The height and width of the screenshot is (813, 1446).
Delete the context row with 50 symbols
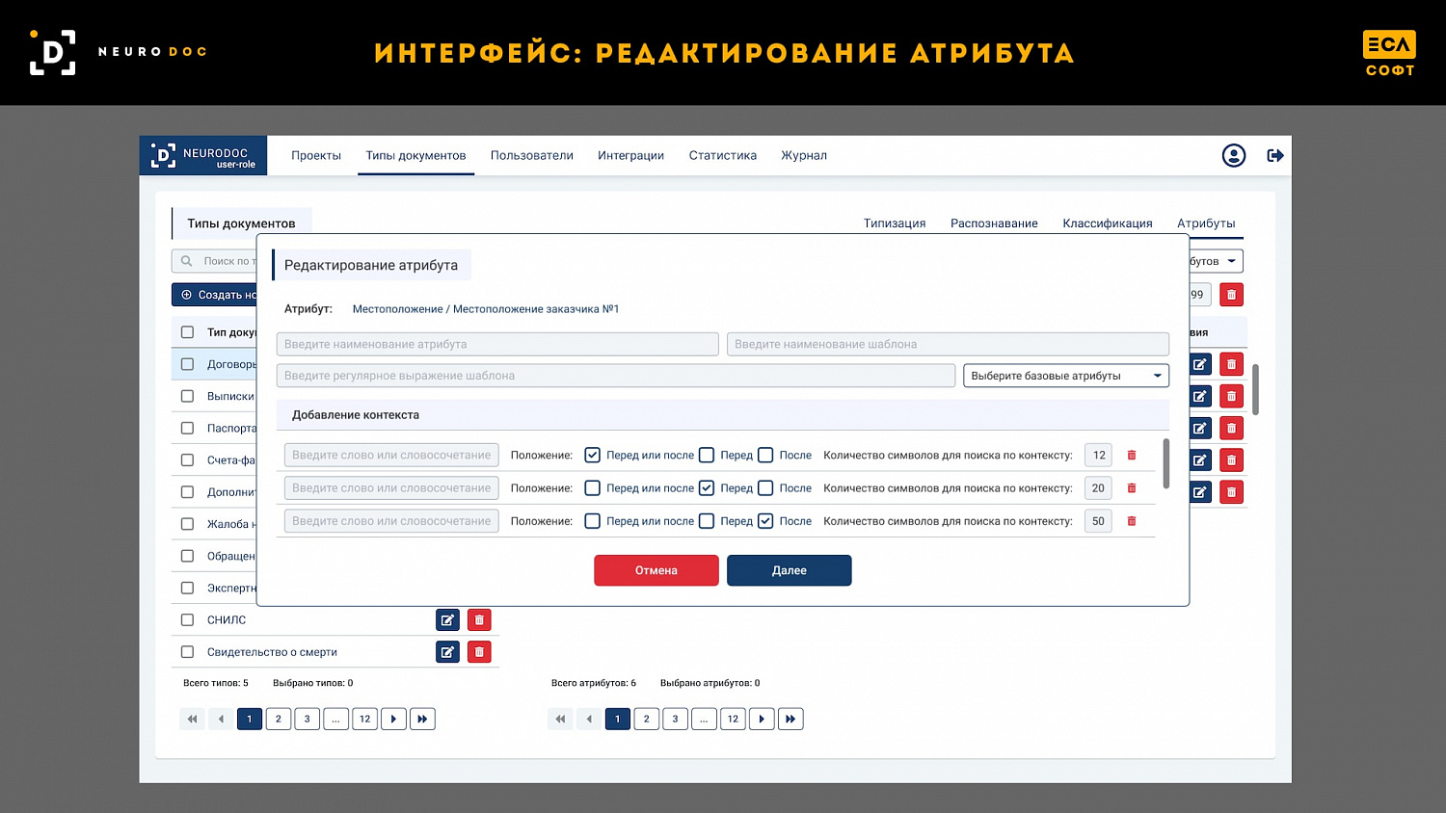(1132, 521)
